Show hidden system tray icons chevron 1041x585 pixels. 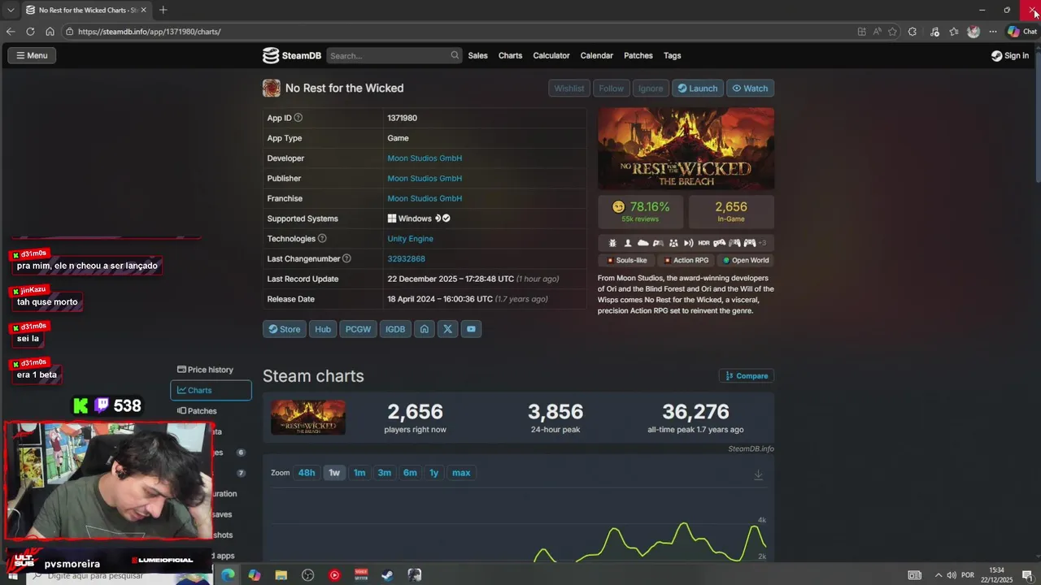pos(938,575)
